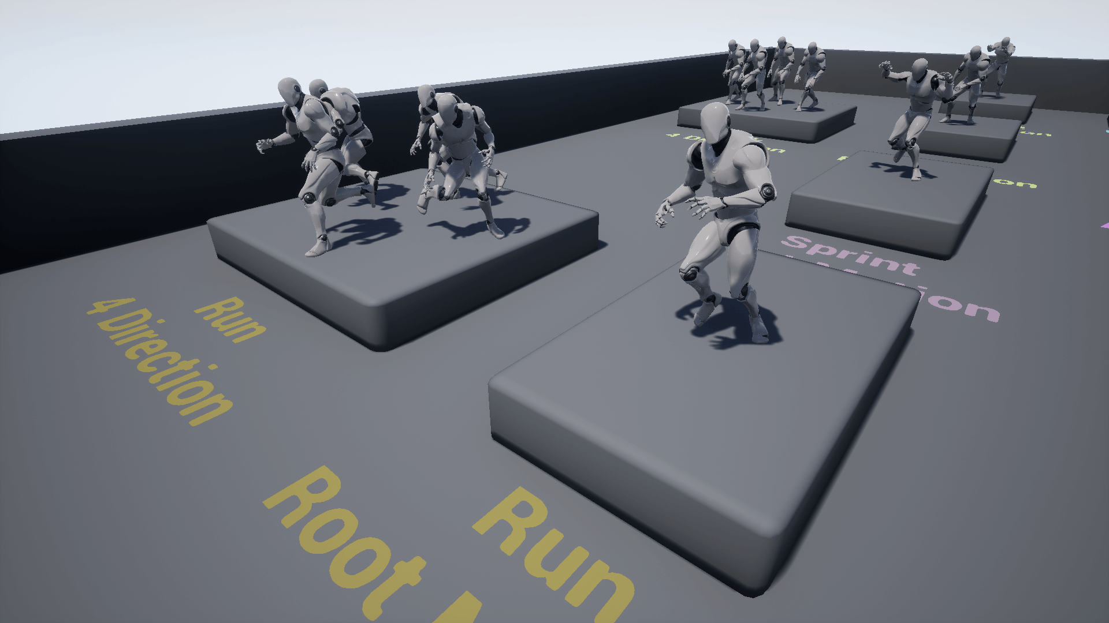The image size is (1109, 623).
Task: Click the small "Run" label beside "4 Direction"
Action: point(230,320)
